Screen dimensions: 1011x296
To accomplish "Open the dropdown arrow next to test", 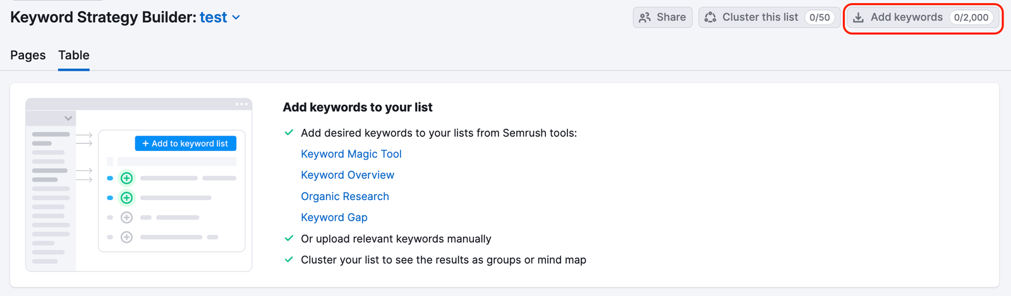I will tap(236, 18).
